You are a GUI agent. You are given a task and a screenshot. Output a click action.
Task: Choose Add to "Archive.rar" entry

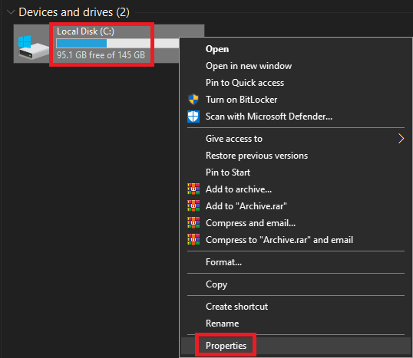coord(296,206)
